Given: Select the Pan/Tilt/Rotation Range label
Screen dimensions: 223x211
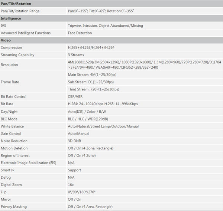Looking at the screenshot, I should tap(20, 11).
